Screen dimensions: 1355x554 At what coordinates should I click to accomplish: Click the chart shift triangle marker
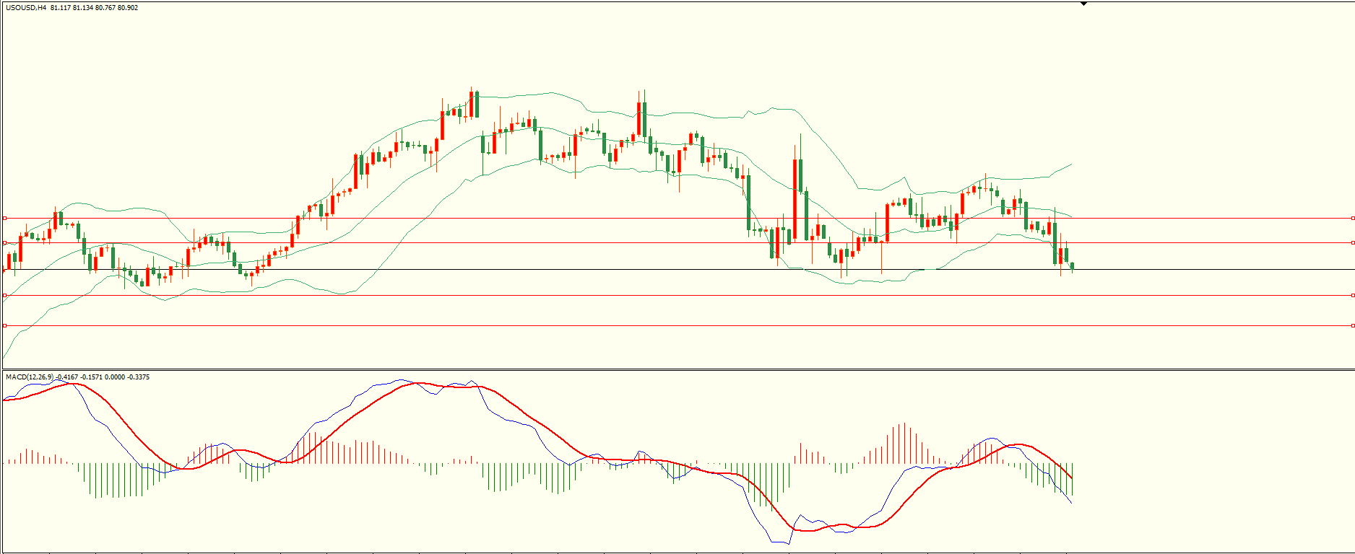point(1083,4)
